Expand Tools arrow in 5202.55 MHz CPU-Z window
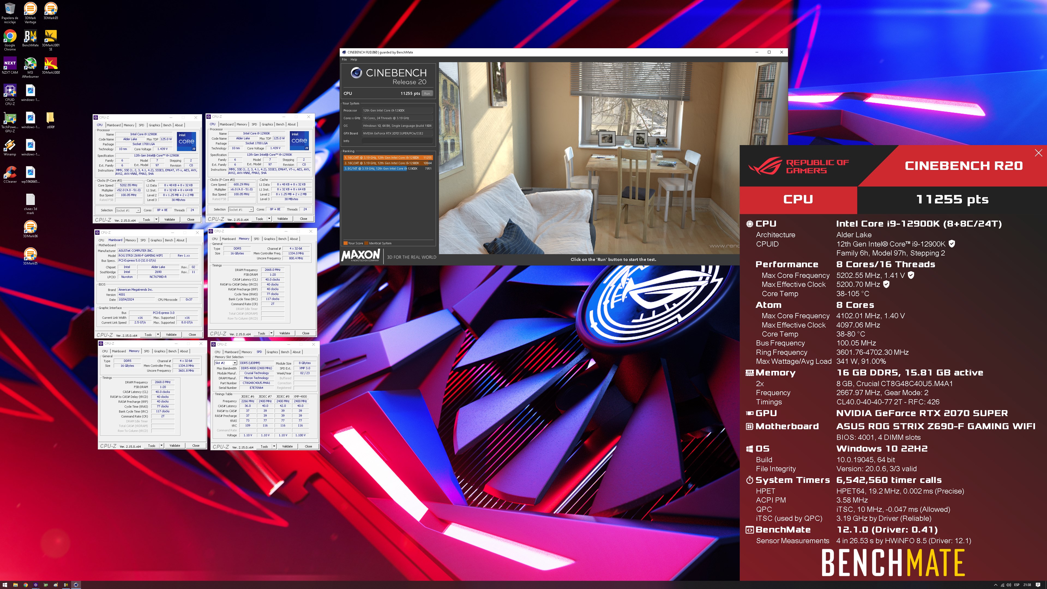Screen dimensions: 1047x589 (156, 220)
